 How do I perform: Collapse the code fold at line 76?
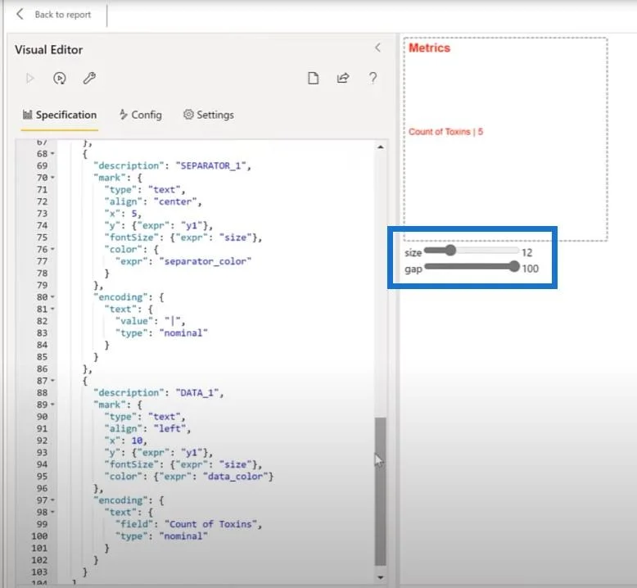[x=52, y=249]
